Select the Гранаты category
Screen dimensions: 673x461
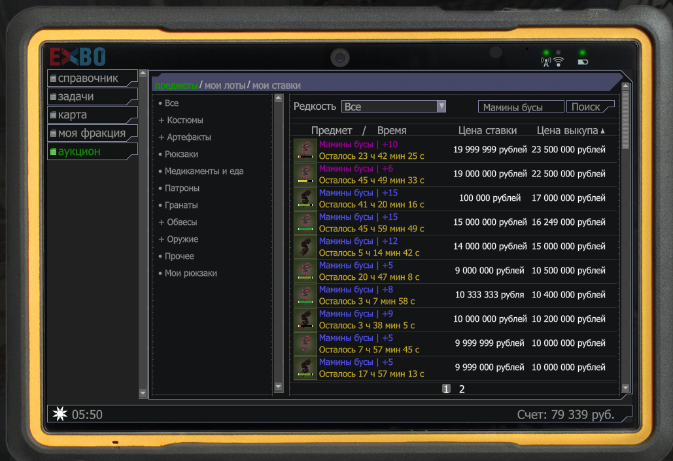(x=178, y=205)
